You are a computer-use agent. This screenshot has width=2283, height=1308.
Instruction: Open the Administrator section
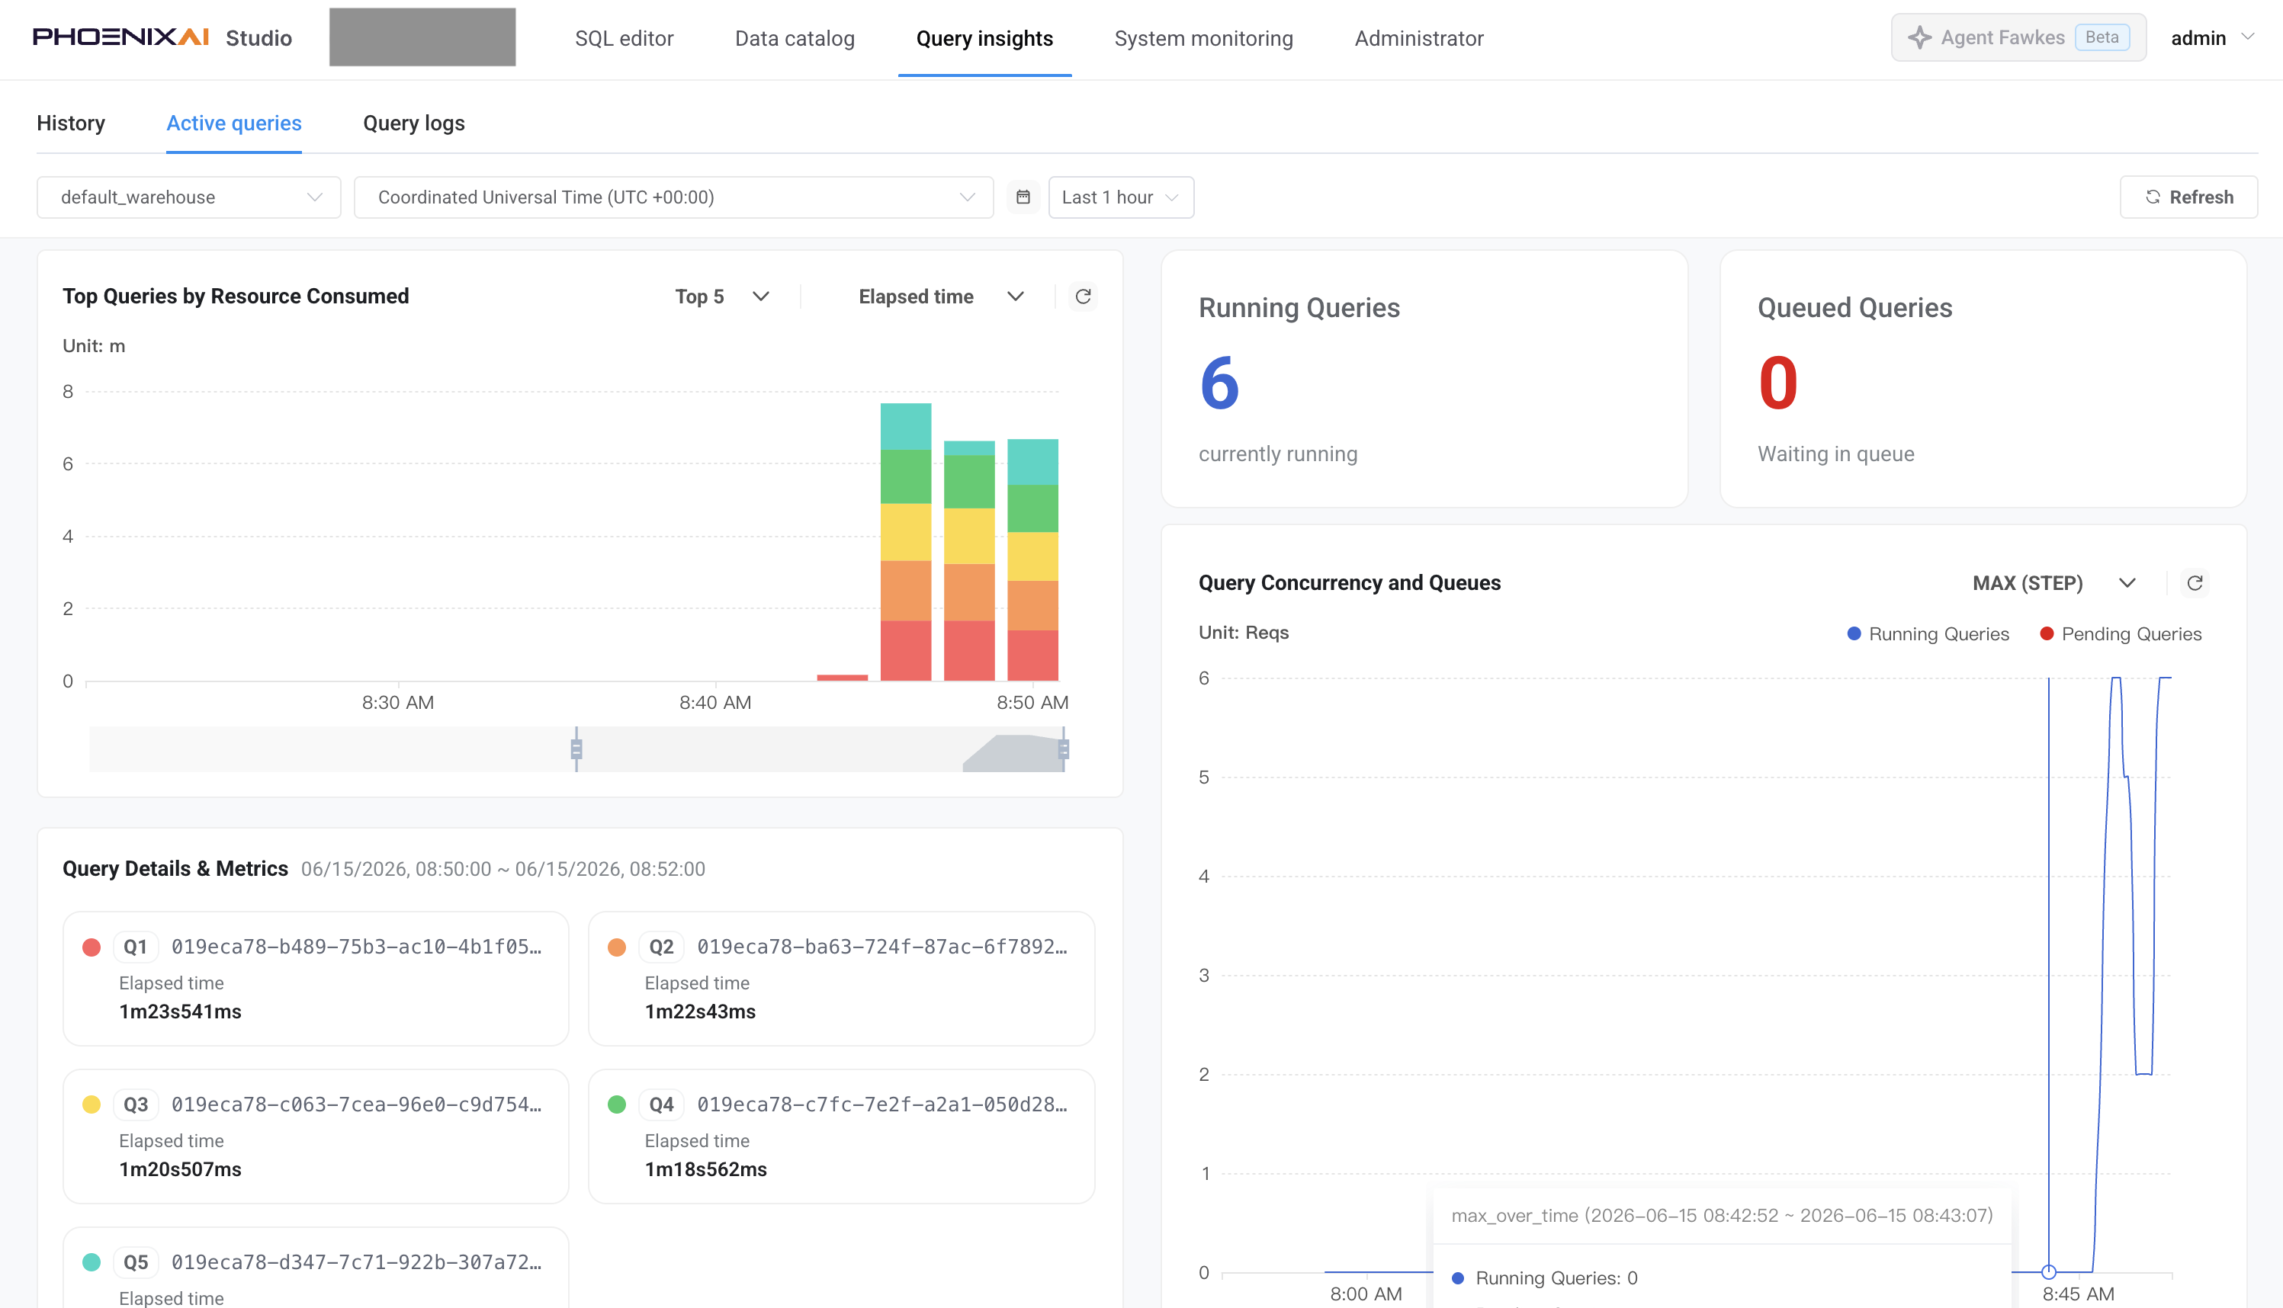(1418, 38)
